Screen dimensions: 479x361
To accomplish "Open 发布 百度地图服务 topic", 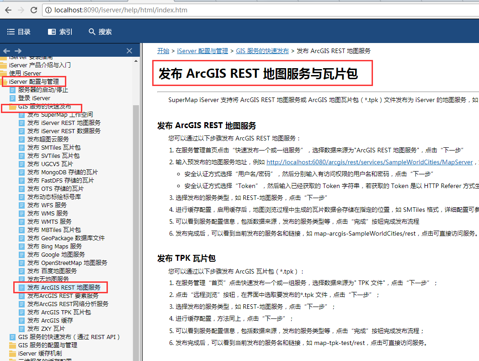I will pos(52,271).
